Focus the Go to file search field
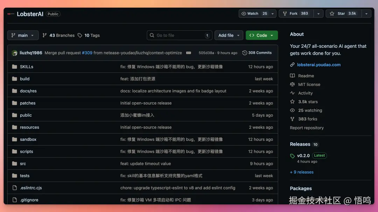378x212 pixels. coord(179,35)
